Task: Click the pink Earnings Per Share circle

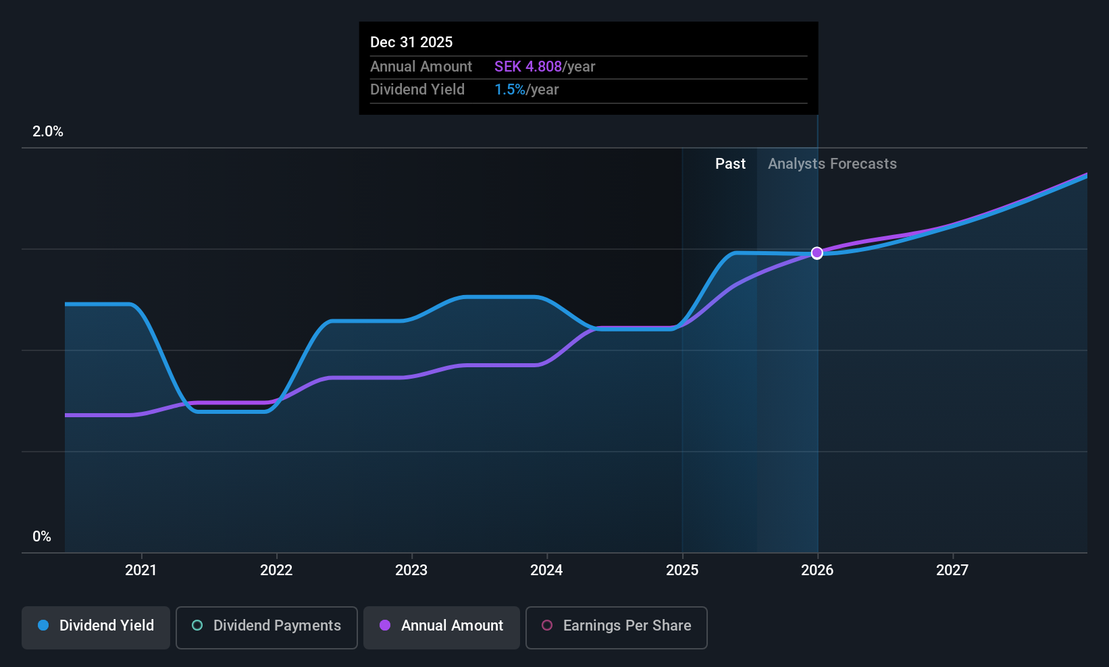Action: (547, 625)
